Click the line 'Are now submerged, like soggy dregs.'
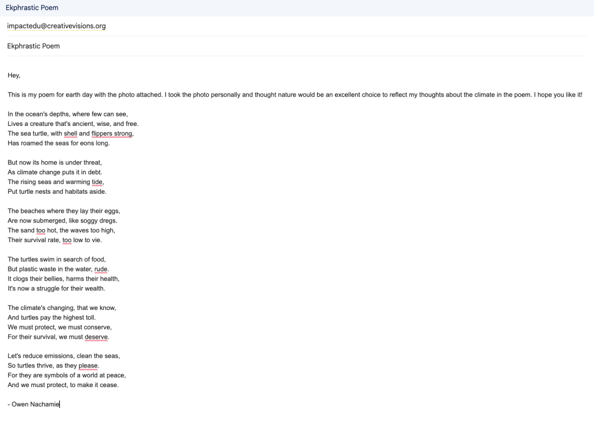The height and width of the screenshot is (421, 594). 63,221
